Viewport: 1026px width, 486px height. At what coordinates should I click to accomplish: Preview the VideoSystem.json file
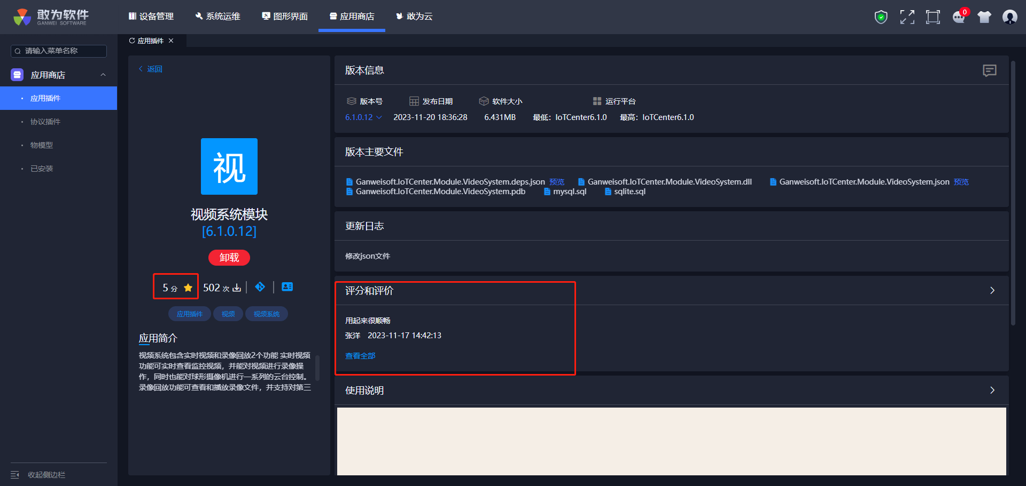[961, 182]
